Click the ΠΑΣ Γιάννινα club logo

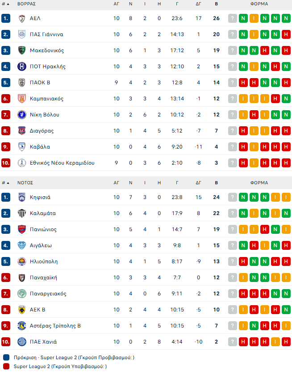point(21,34)
